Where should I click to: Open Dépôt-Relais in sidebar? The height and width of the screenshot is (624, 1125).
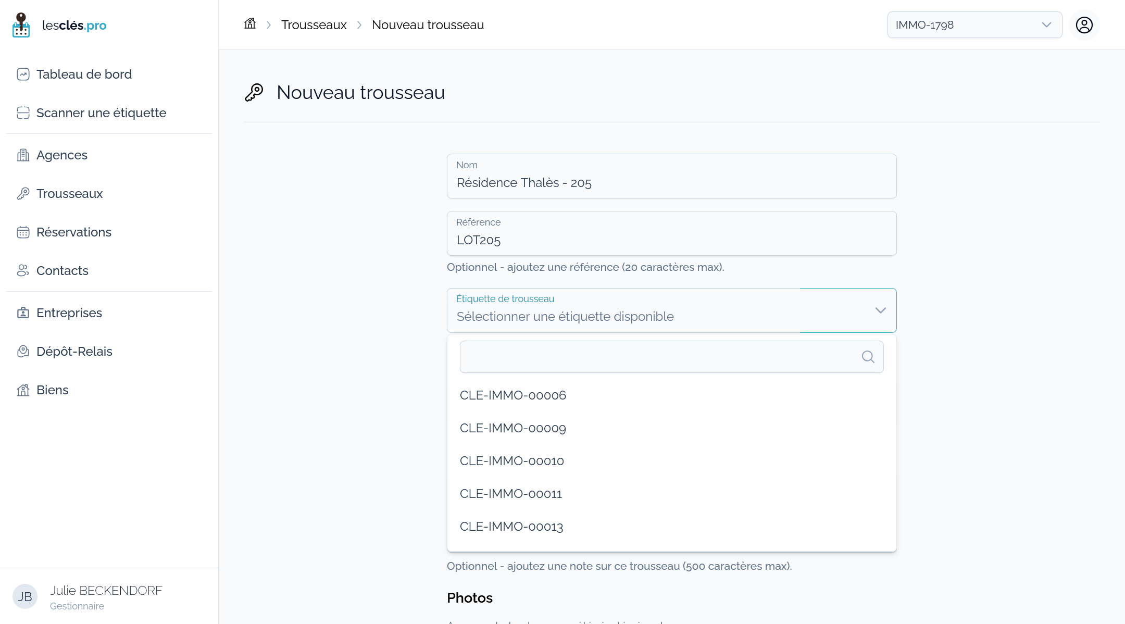74,352
